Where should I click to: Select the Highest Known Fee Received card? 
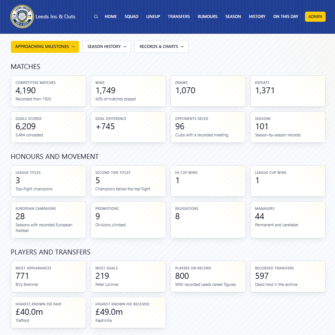(128, 313)
